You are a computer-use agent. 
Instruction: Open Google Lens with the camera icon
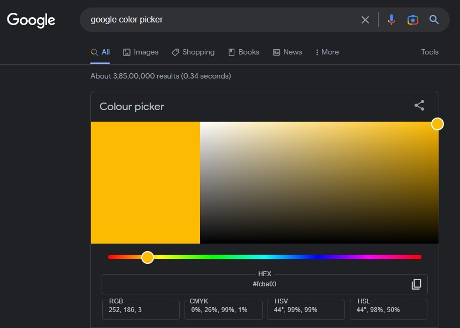pyautogui.click(x=412, y=20)
